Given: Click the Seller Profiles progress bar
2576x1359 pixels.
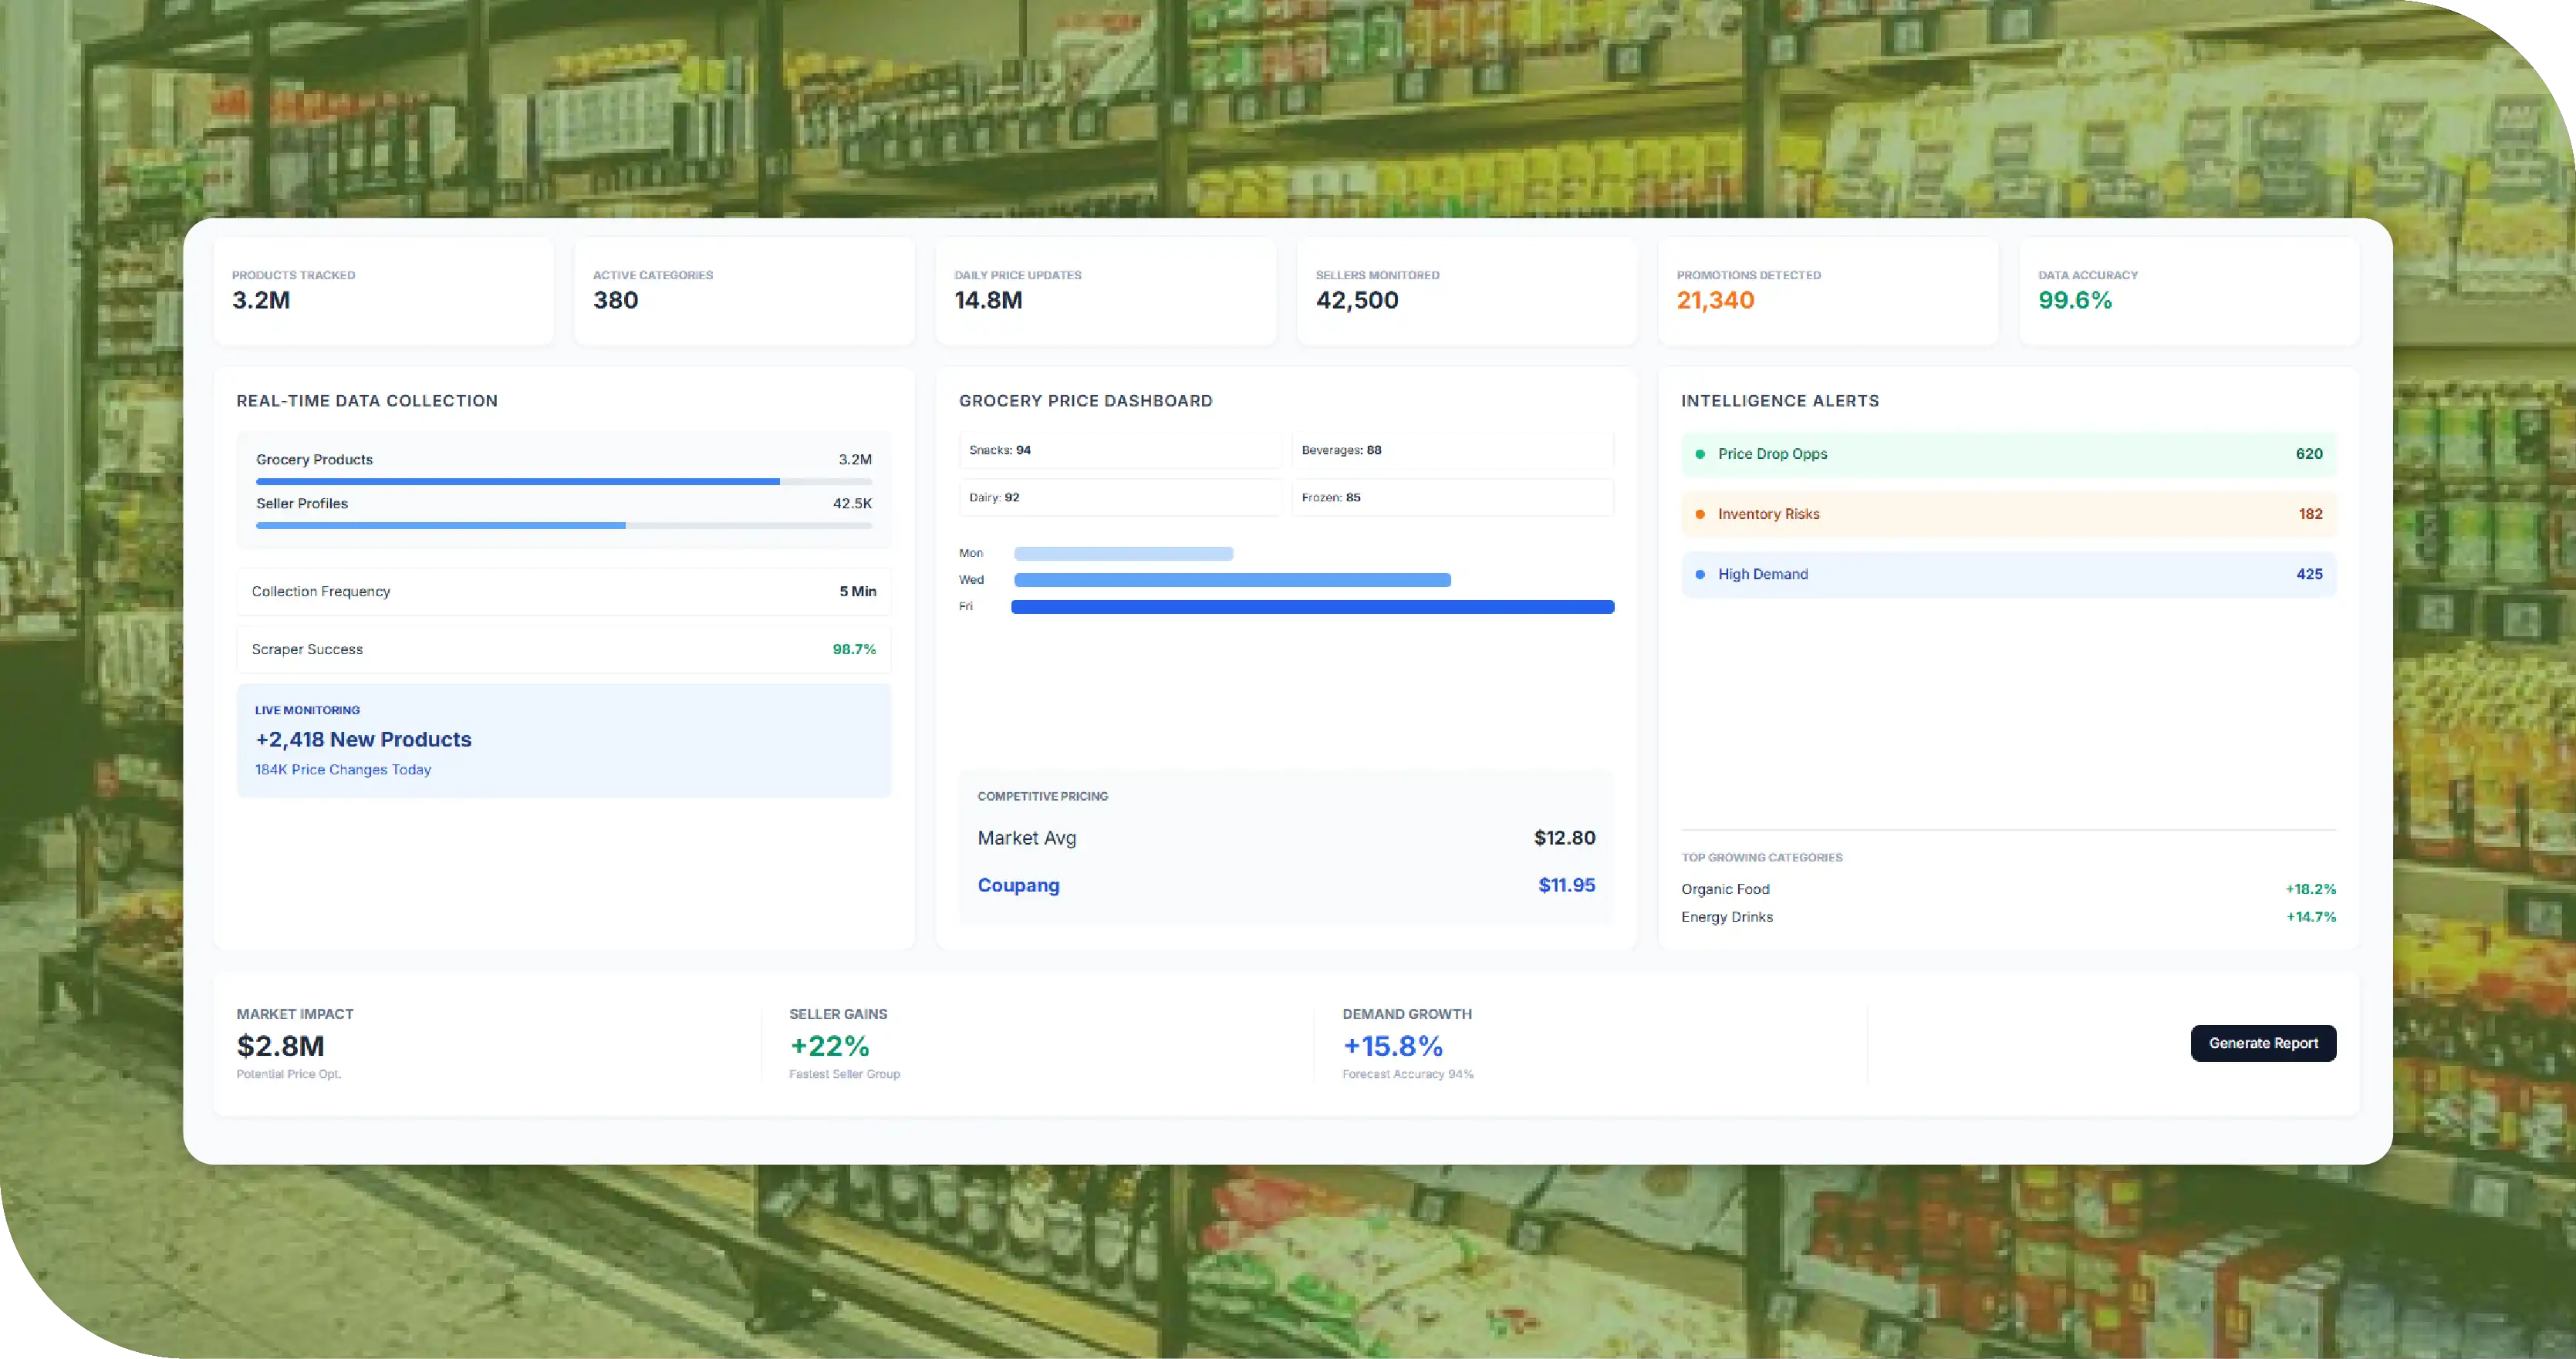Looking at the screenshot, I should pos(564,526).
